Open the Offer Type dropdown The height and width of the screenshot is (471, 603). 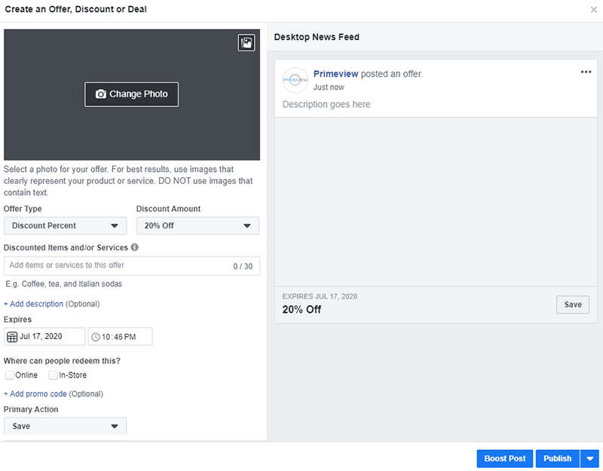pos(65,225)
